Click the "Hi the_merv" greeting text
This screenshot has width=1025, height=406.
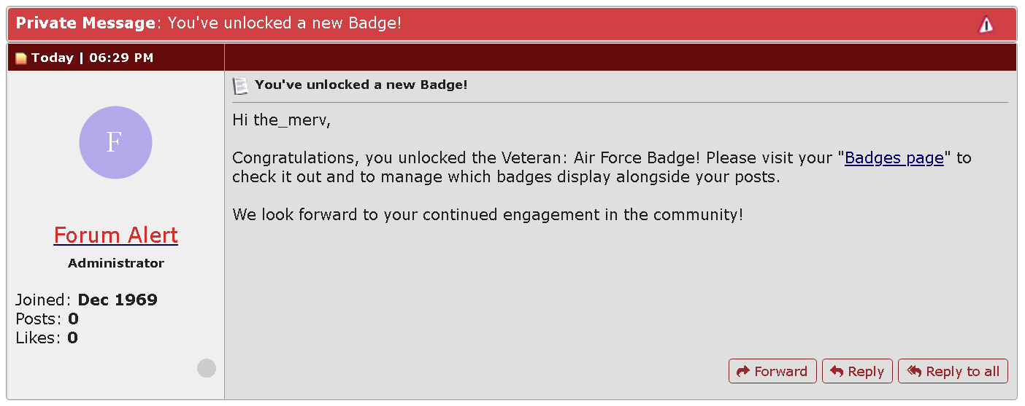(281, 120)
